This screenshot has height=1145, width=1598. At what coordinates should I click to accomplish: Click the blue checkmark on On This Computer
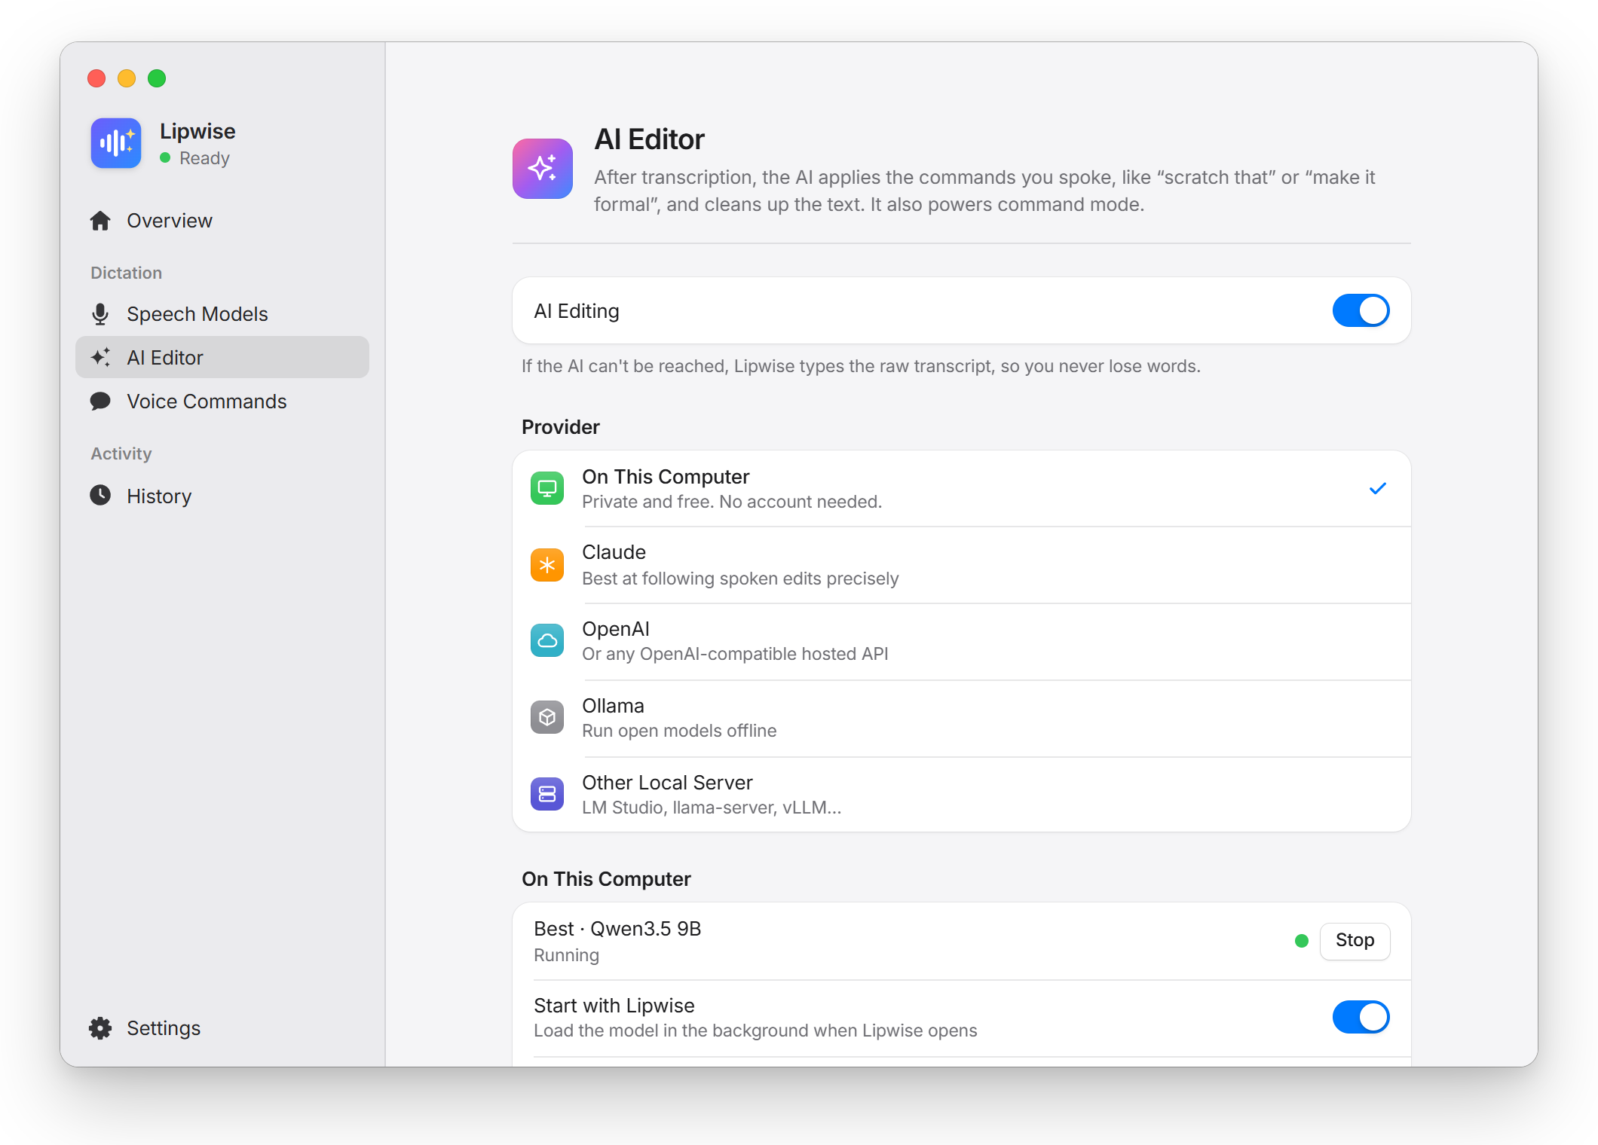pyautogui.click(x=1377, y=489)
